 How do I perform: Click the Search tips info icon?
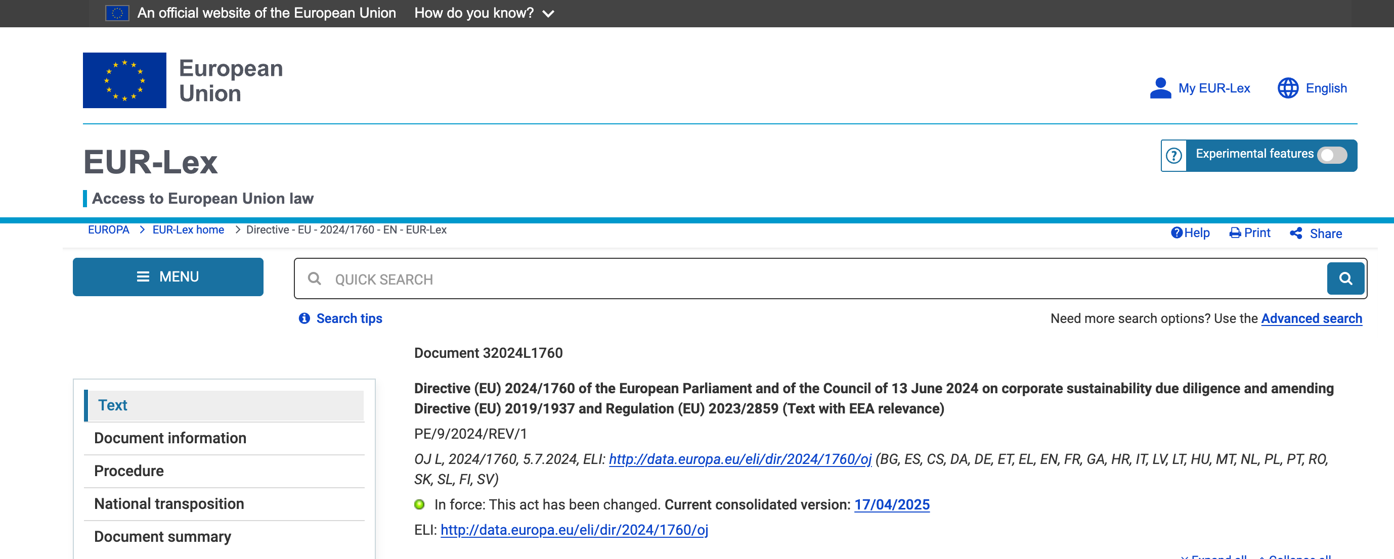coord(304,318)
